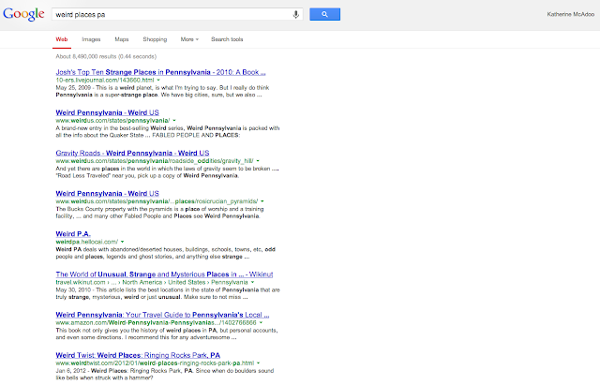The width and height of the screenshot is (600, 385).
Task: Click the 10-ers.livejournal.com/143660.html URL text
Action: point(105,80)
